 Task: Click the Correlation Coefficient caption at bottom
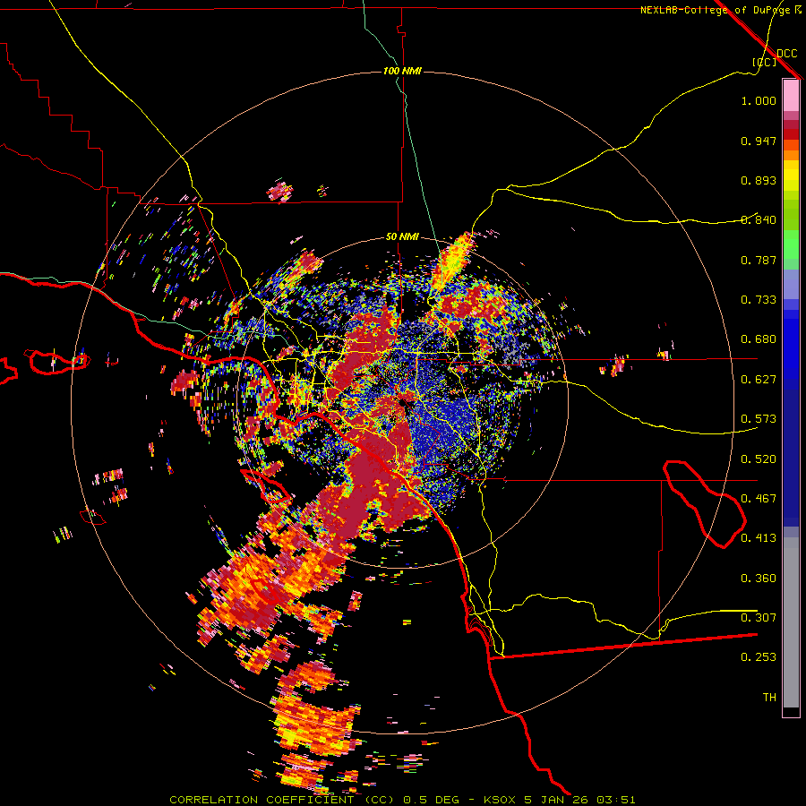(403, 800)
